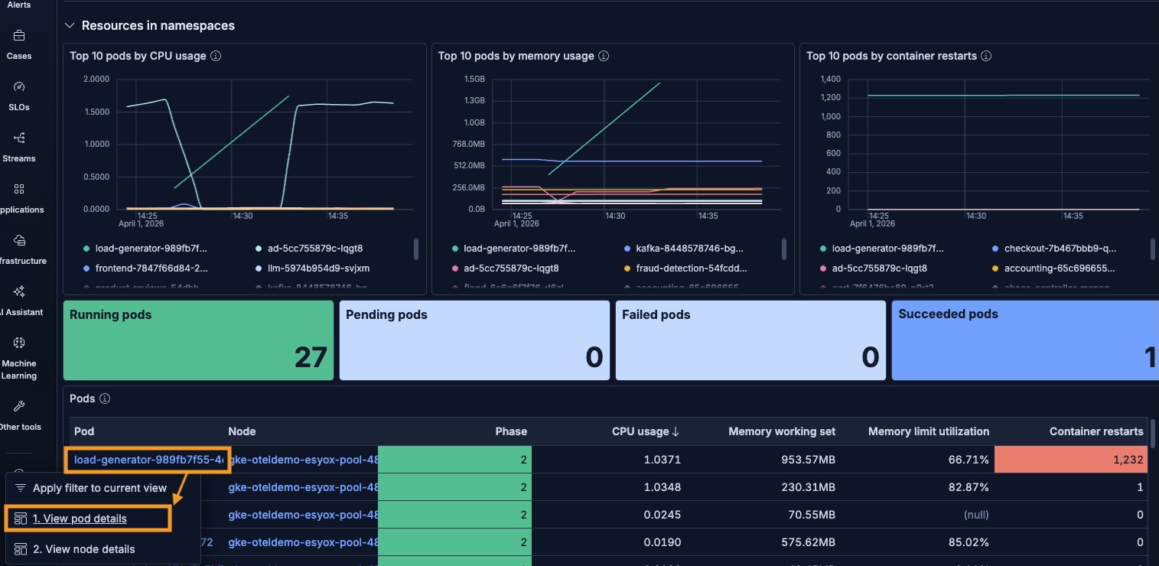Open load-generator-989fb7f55 pod link in table
This screenshot has width=1159, height=566.
pos(149,460)
